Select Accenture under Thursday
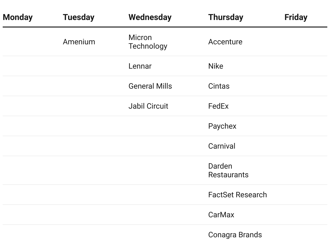 pyautogui.click(x=225, y=42)
